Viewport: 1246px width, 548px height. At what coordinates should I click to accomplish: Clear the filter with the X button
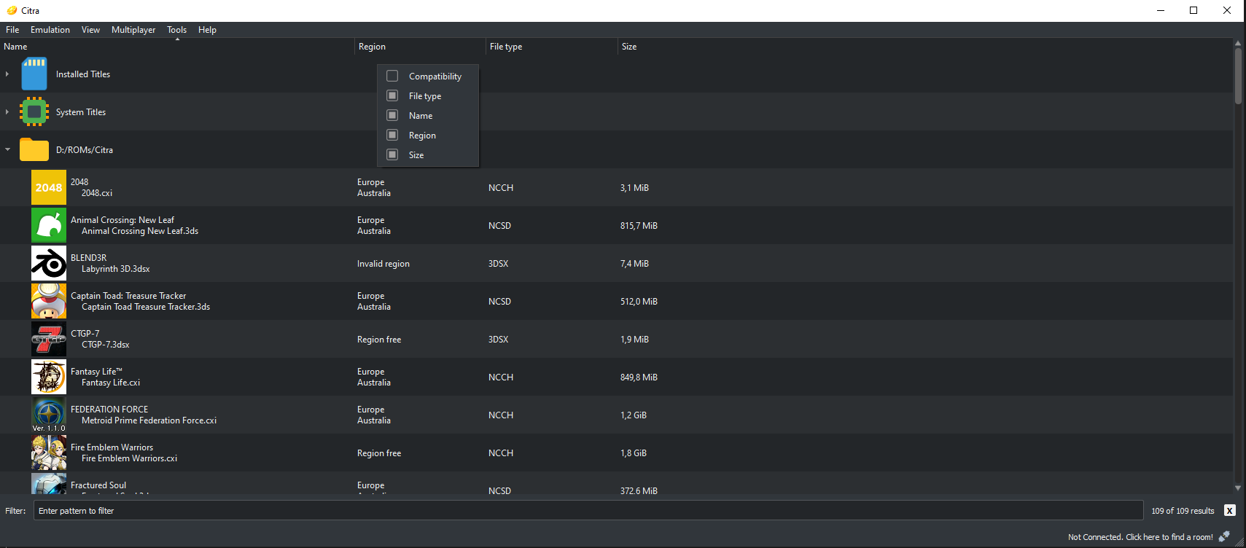click(1230, 510)
